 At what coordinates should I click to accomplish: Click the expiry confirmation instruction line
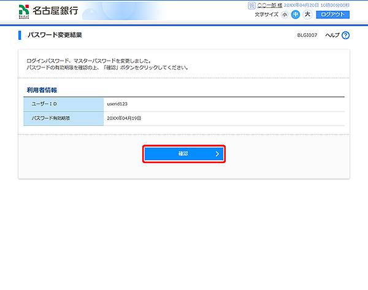[x=107, y=67]
